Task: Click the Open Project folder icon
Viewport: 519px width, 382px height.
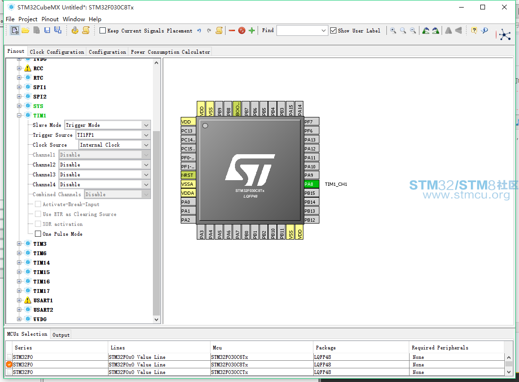Action: [25, 31]
